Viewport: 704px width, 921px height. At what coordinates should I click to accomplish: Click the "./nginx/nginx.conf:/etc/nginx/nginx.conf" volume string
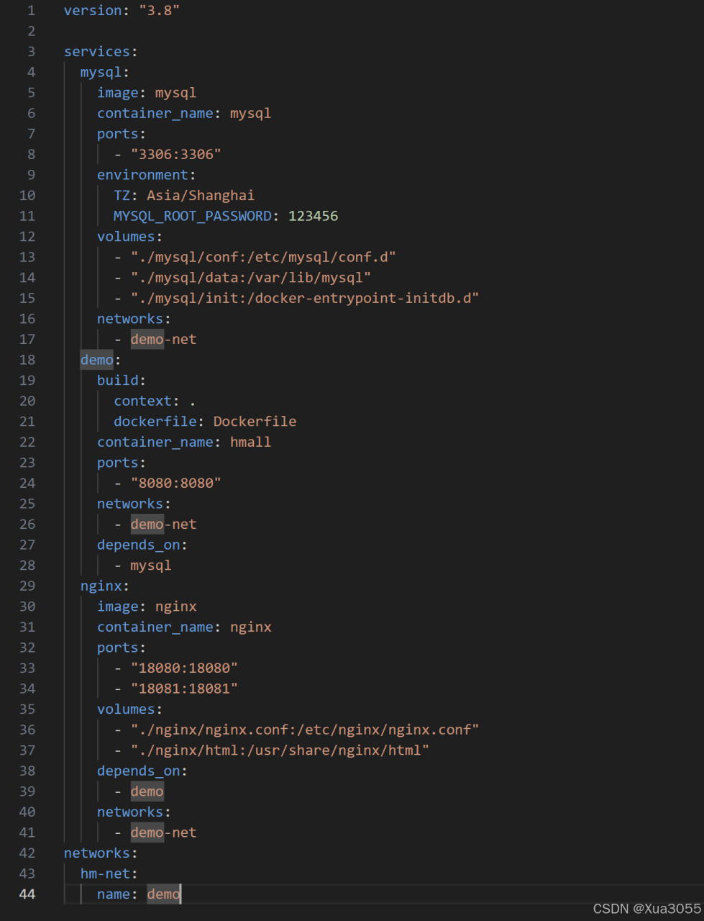point(305,730)
